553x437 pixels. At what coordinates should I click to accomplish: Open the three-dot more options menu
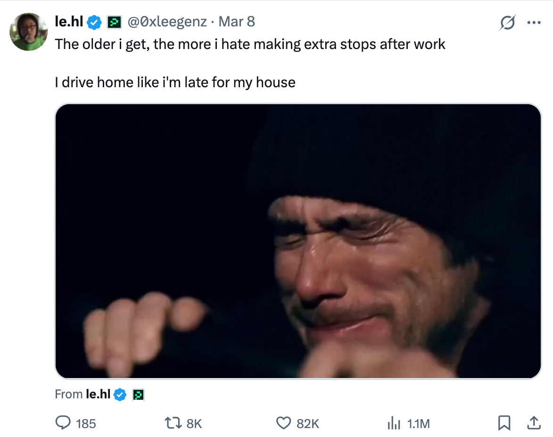coord(534,23)
